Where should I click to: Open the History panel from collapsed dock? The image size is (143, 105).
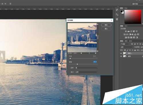coord(117,10)
